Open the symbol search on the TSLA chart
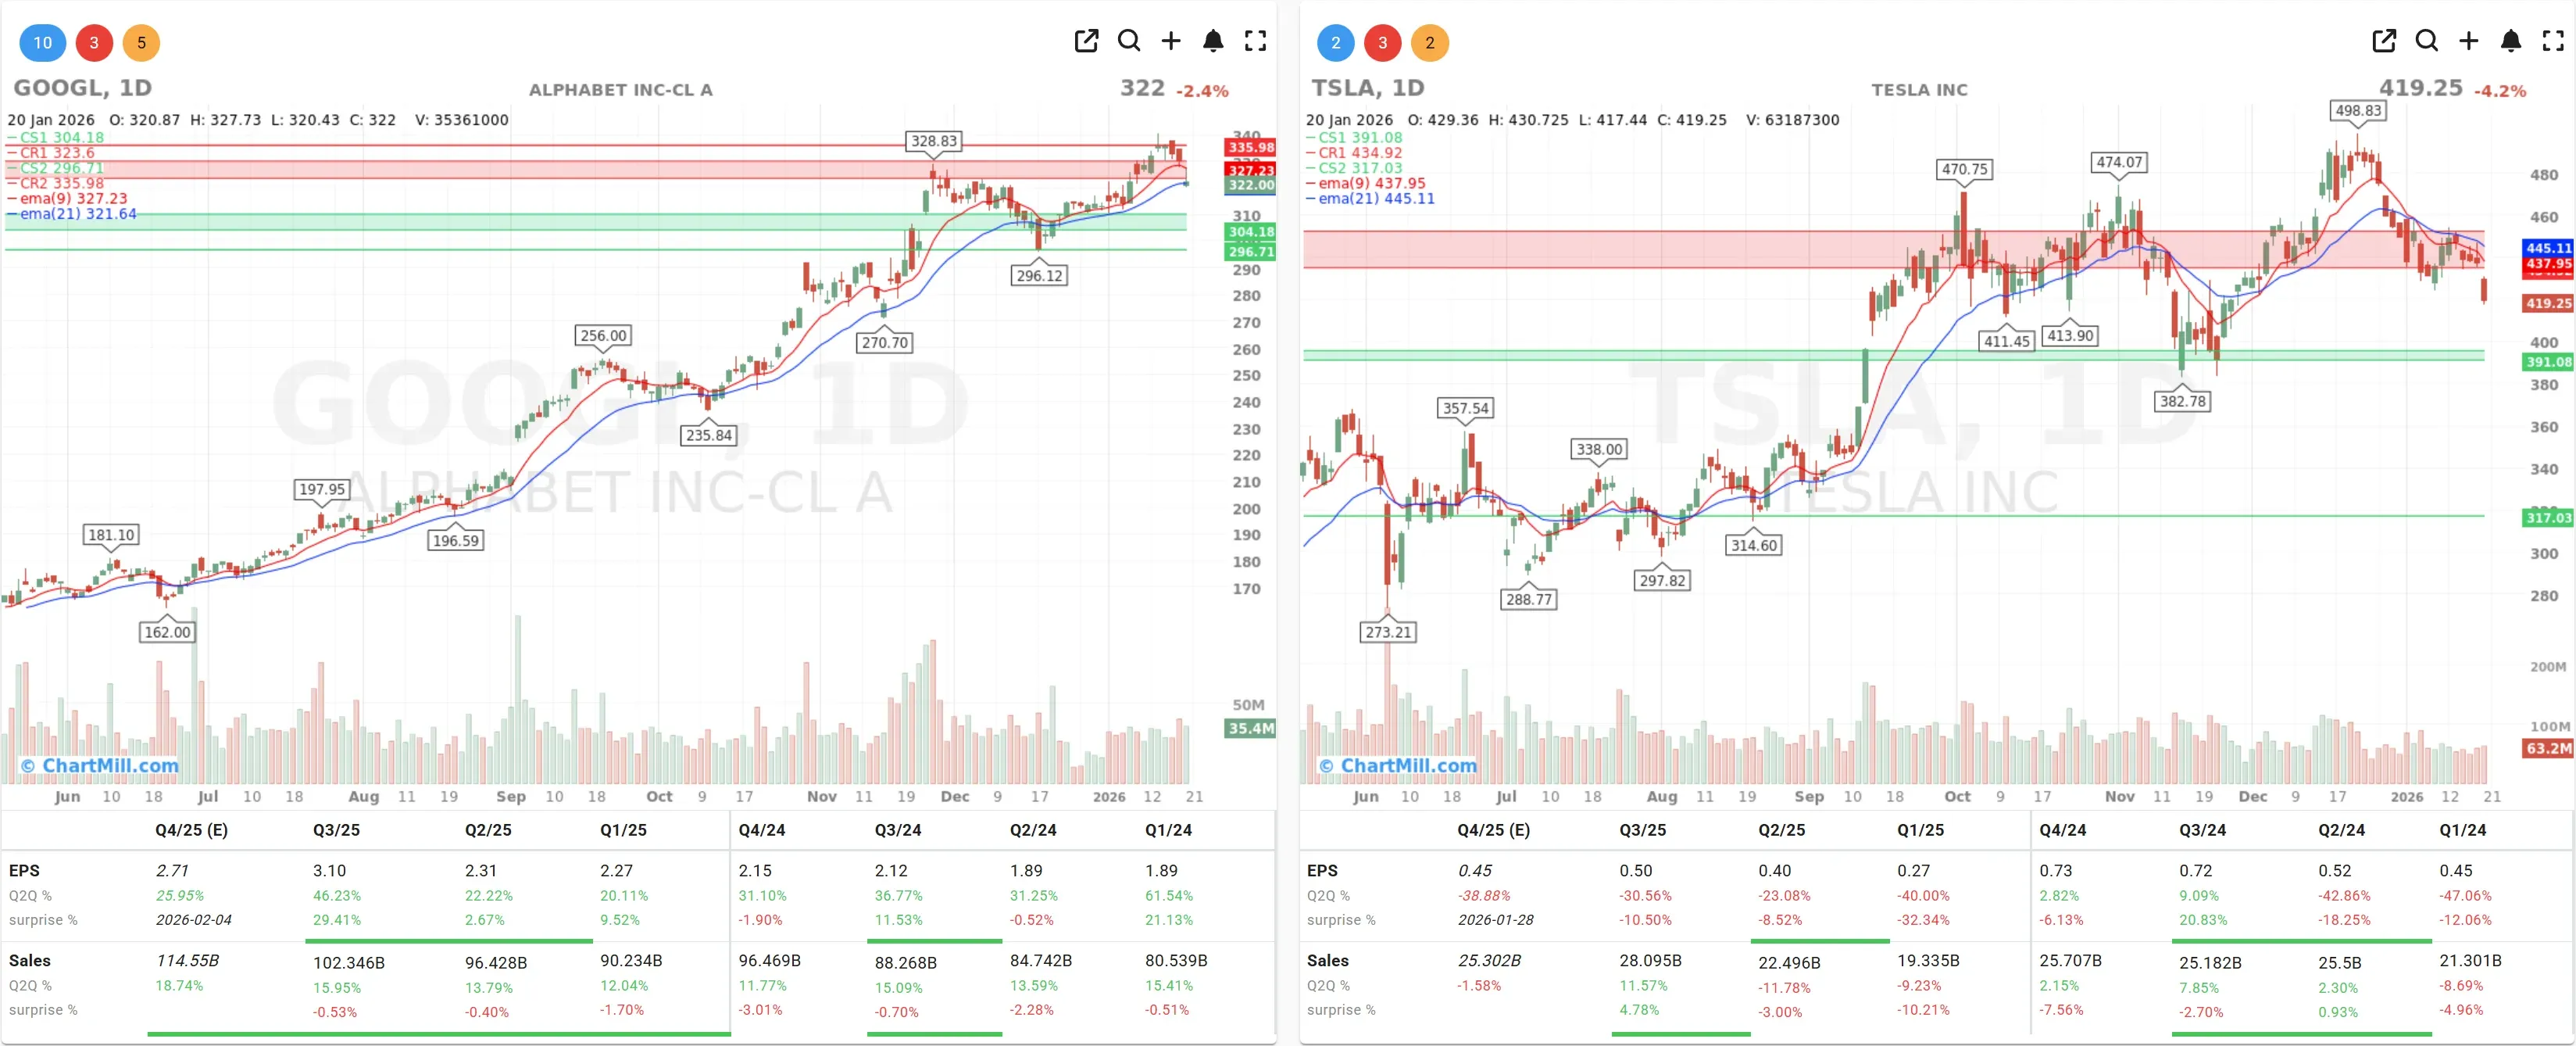This screenshot has width=2576, height=1046. pos(2426,42)
